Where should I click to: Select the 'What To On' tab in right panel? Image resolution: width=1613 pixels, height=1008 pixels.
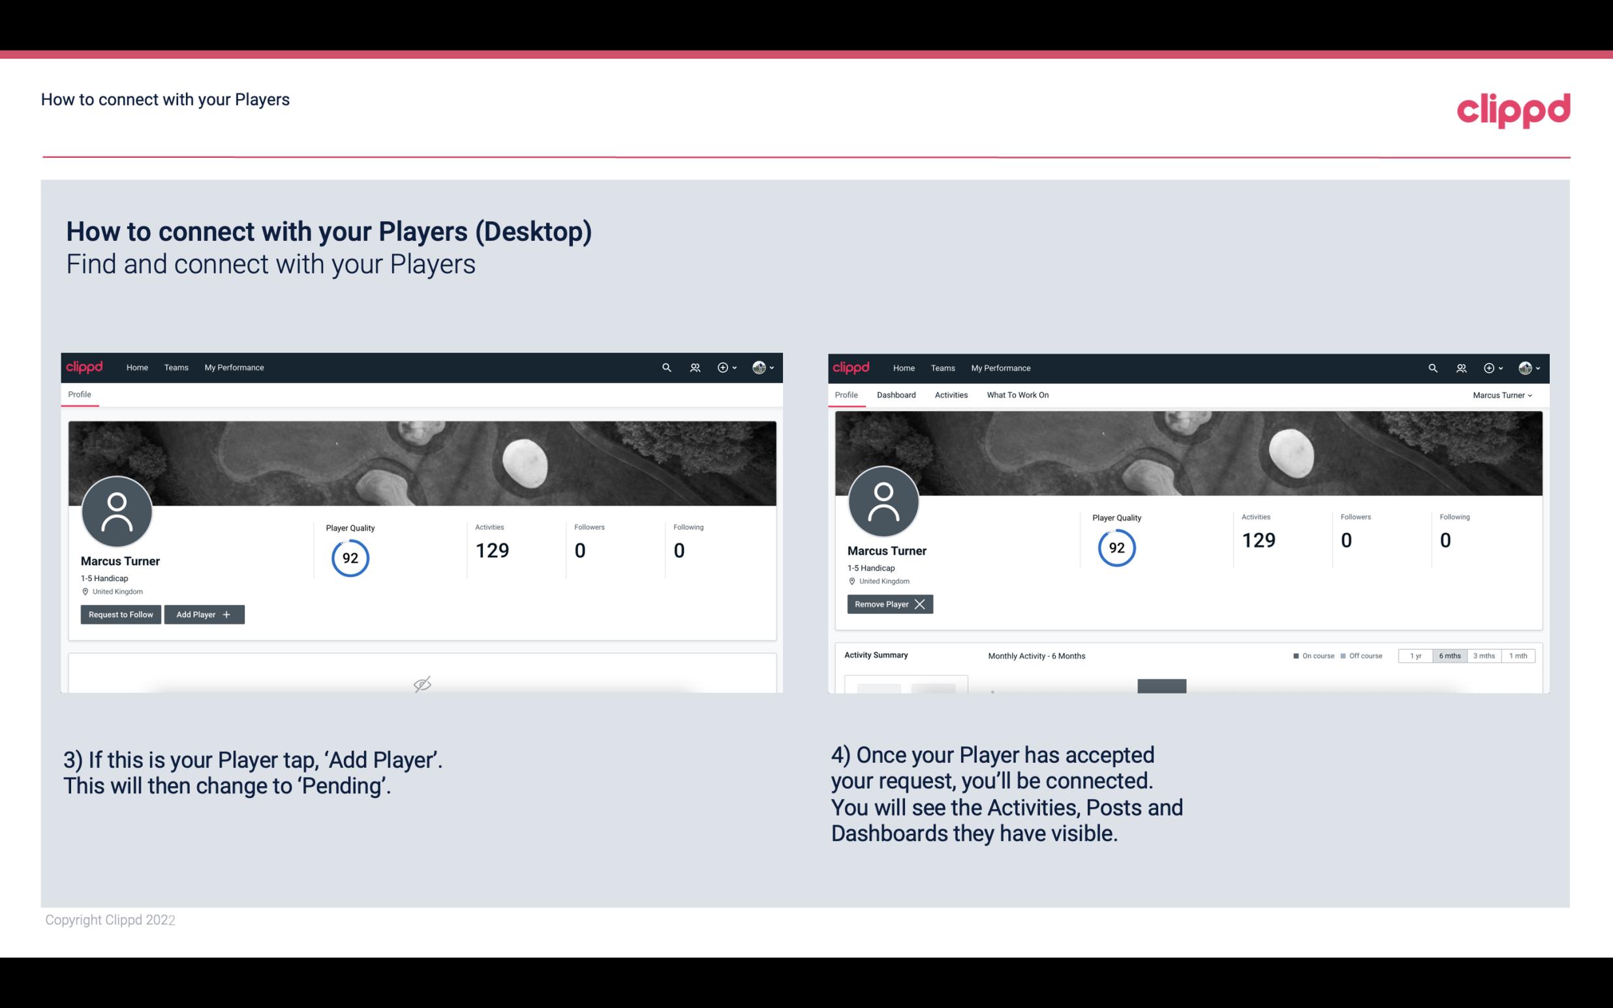point(1017,395)
